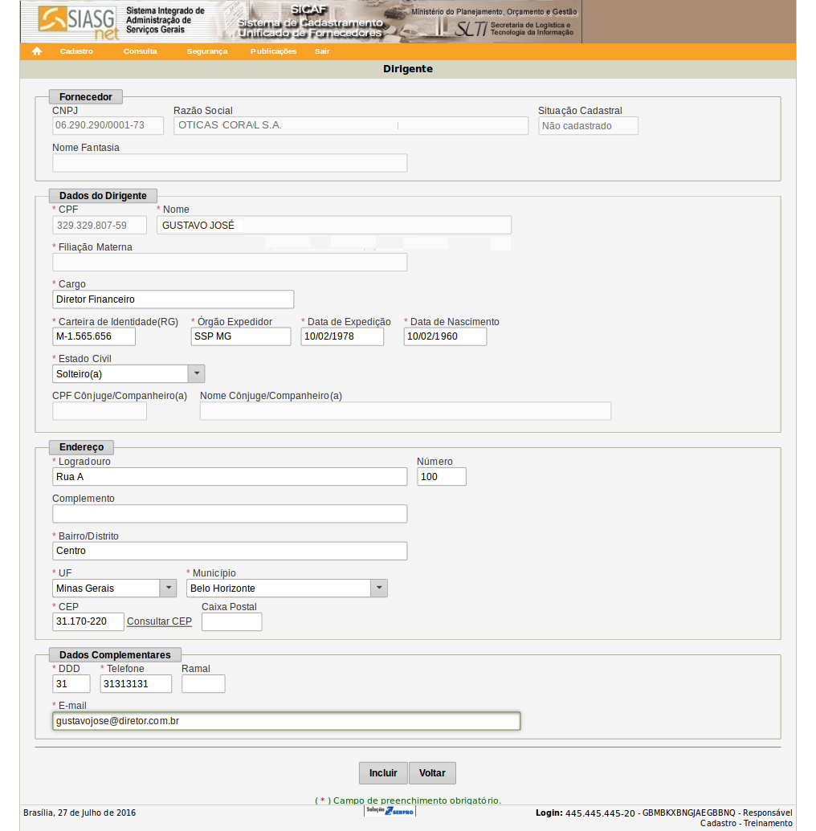Click the Órgão Expedidor field

click(x=241, y=336)
